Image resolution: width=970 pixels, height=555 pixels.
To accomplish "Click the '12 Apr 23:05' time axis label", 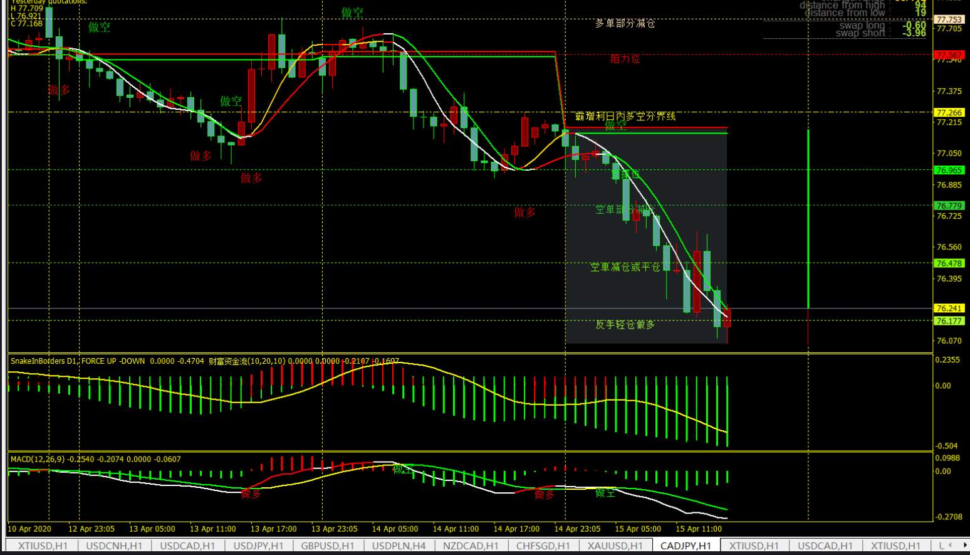I will click(91, 529).
